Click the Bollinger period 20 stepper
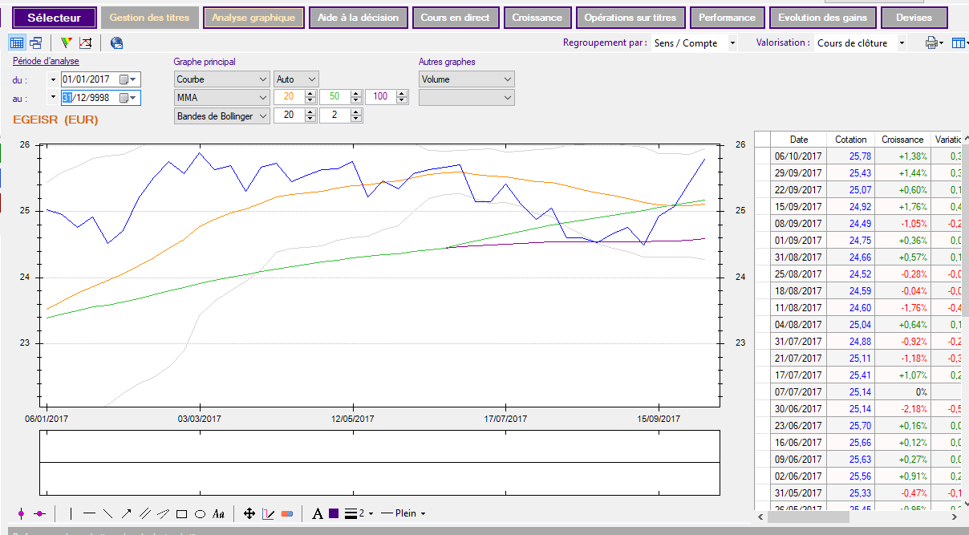 click(x=310, y=116)
